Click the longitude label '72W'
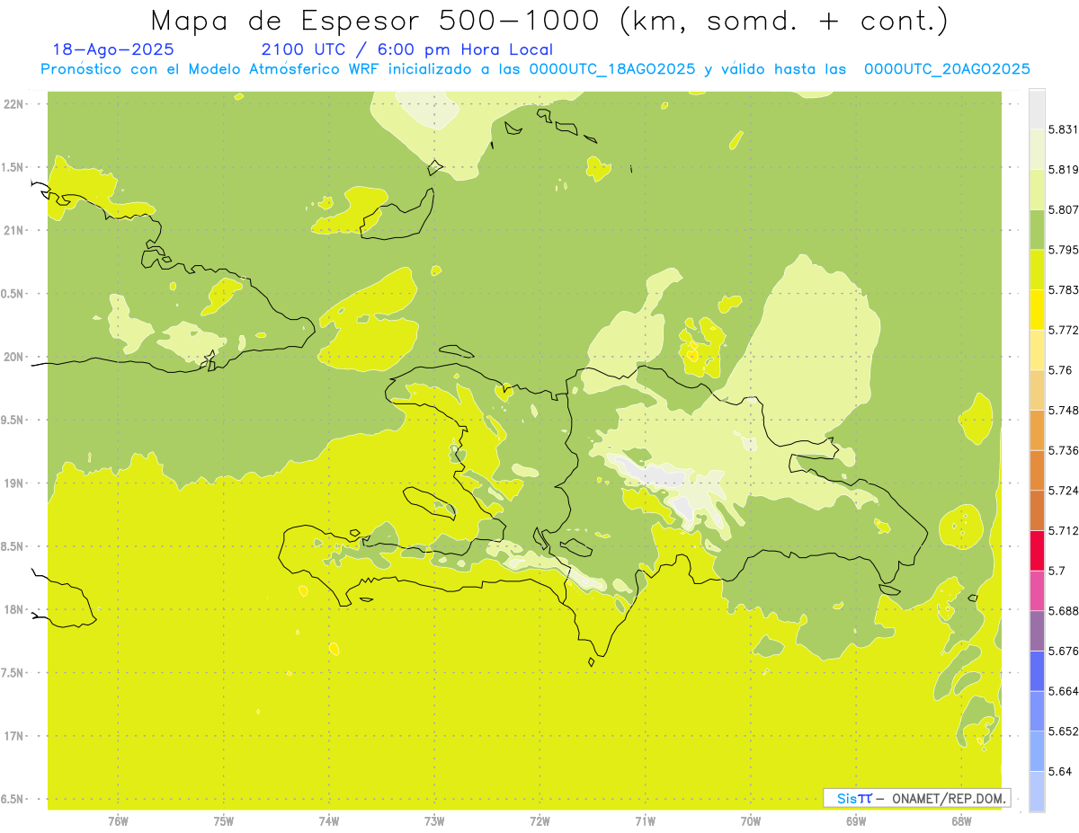Viewport: 1079px width, 833px height. (x=539, y=820)
